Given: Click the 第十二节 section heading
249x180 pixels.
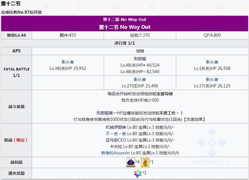Looking at the screenshot, I should (10, 4).
